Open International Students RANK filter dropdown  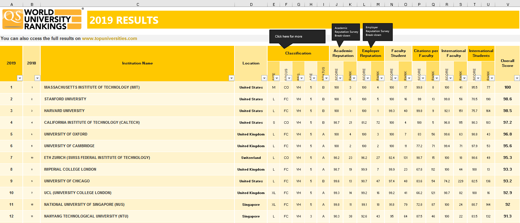click(x=492, y=78)
